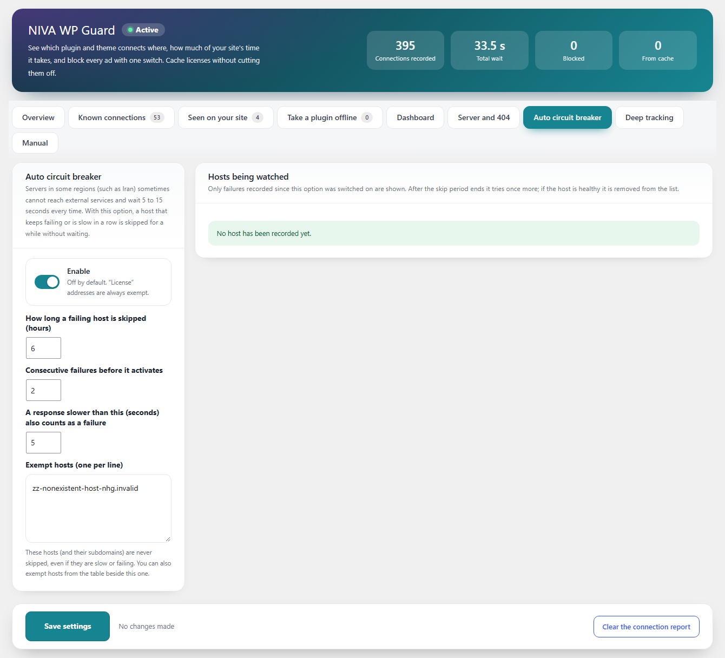Click Clear the connection report button
This screenshot has width=725, height=658.
click(x=647, y=627)
